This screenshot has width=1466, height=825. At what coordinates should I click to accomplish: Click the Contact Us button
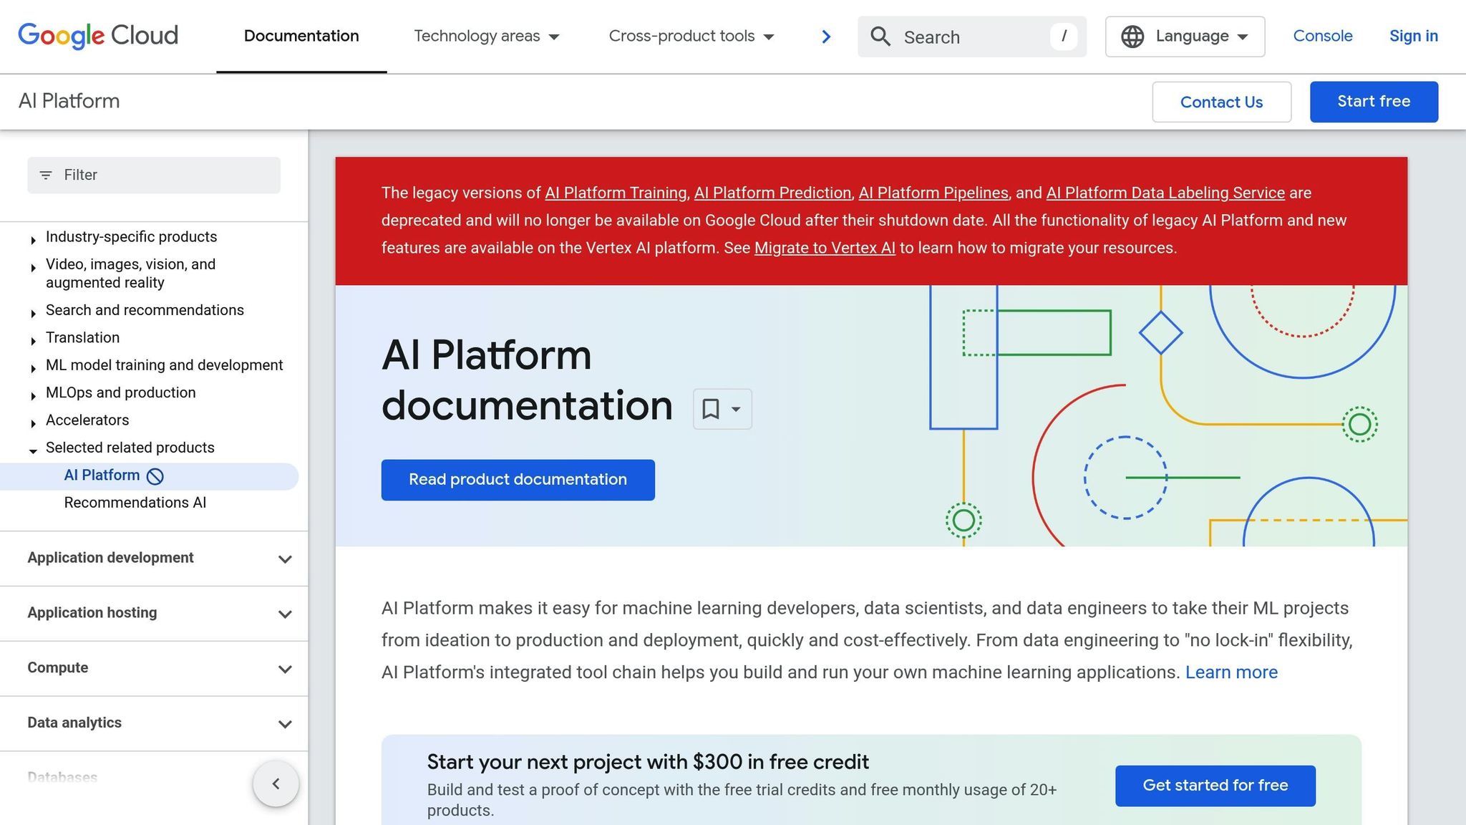pyautogui.click(x=1221, y=102)
